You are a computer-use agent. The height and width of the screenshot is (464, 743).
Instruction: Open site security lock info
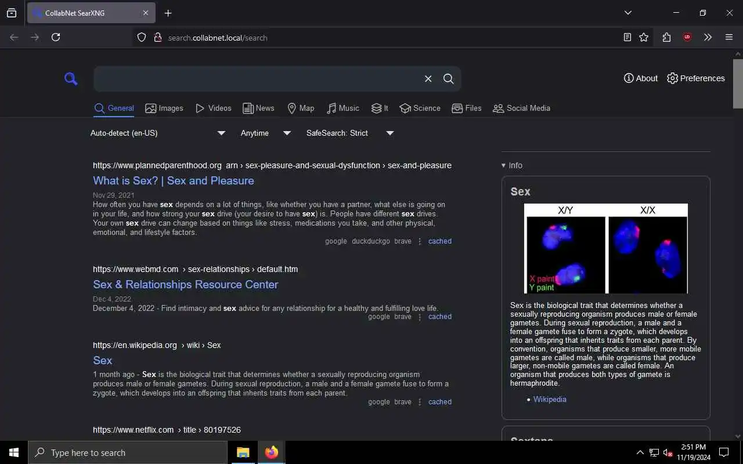click(157, 37)
